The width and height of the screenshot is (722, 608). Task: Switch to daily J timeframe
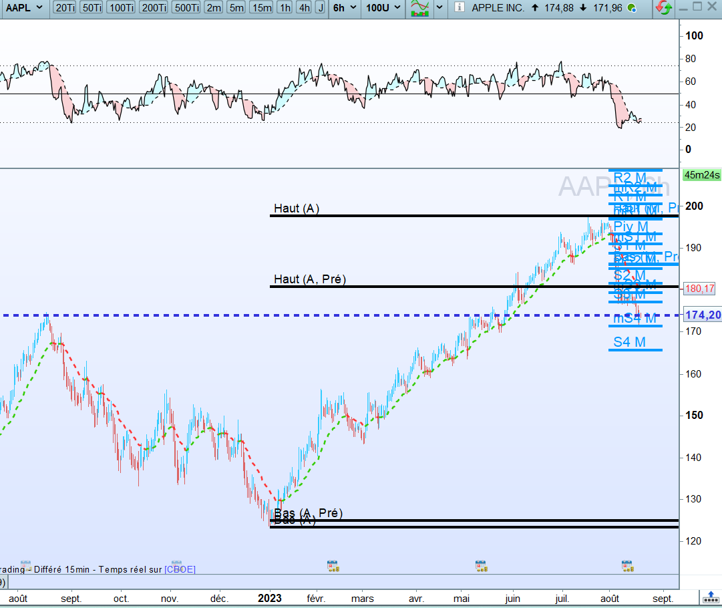321,8
